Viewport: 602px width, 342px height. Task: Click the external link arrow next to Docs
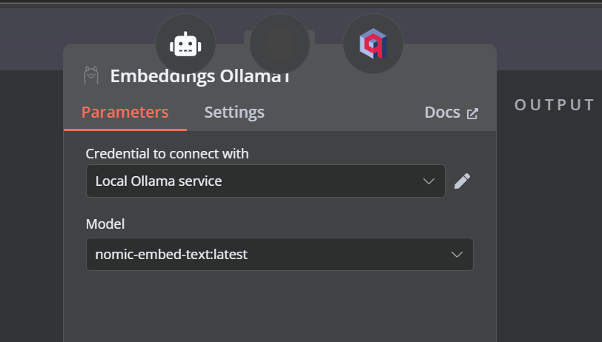pyautogui.click(x=472, y=113)
